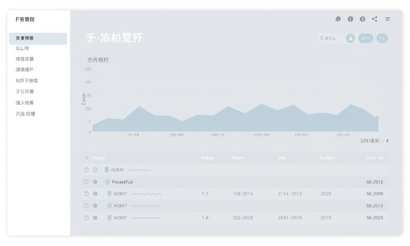This screenshot has width=410, height=246.
Task: Open the hamburger menu icon
Action: click(x=387, y=19)
